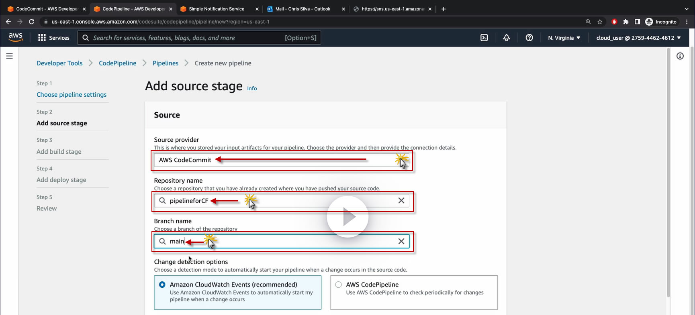Click the browser extensions puzzle icon
This screenshot has height=315, width=695.
[x=626, y=22]
